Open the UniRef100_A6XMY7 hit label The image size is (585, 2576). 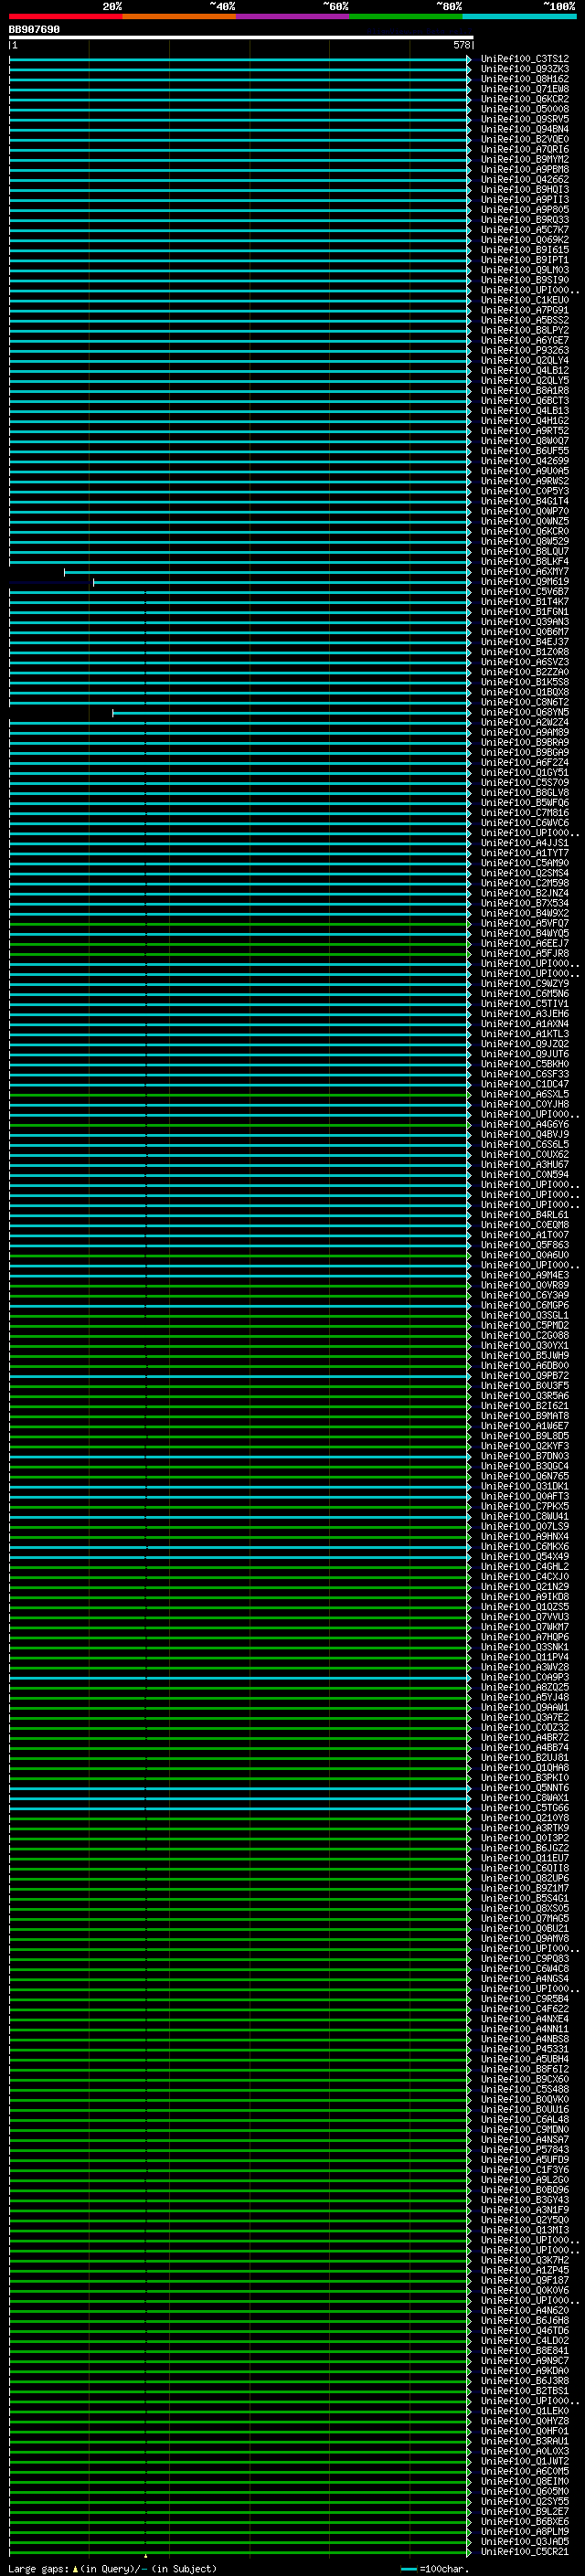coord(524,572)
